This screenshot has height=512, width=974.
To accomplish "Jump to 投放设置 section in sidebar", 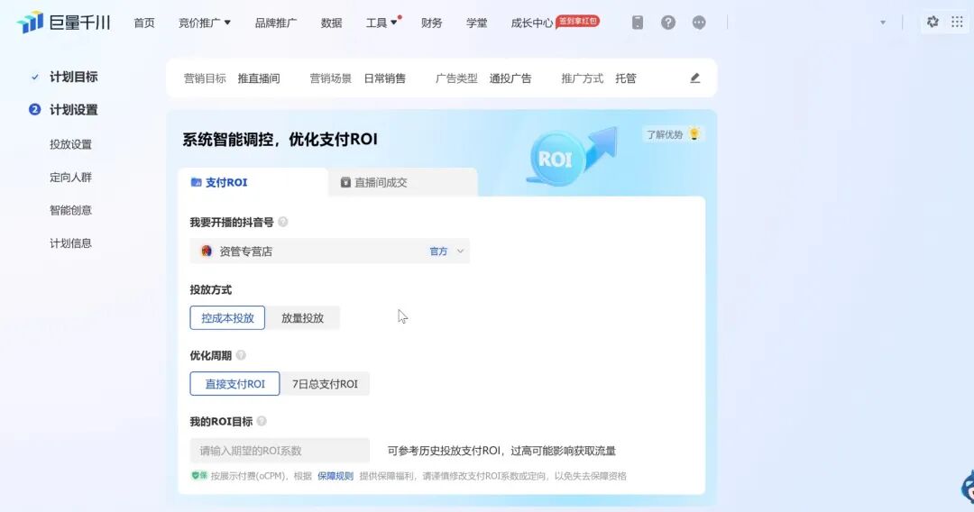I will (71, 144).
